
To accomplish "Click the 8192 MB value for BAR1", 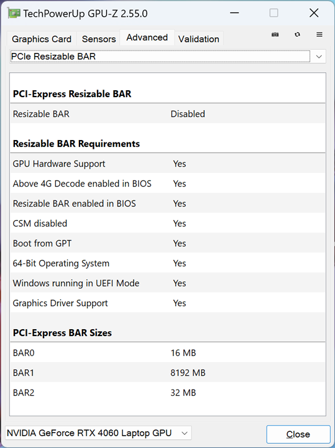I will point(188,373).
